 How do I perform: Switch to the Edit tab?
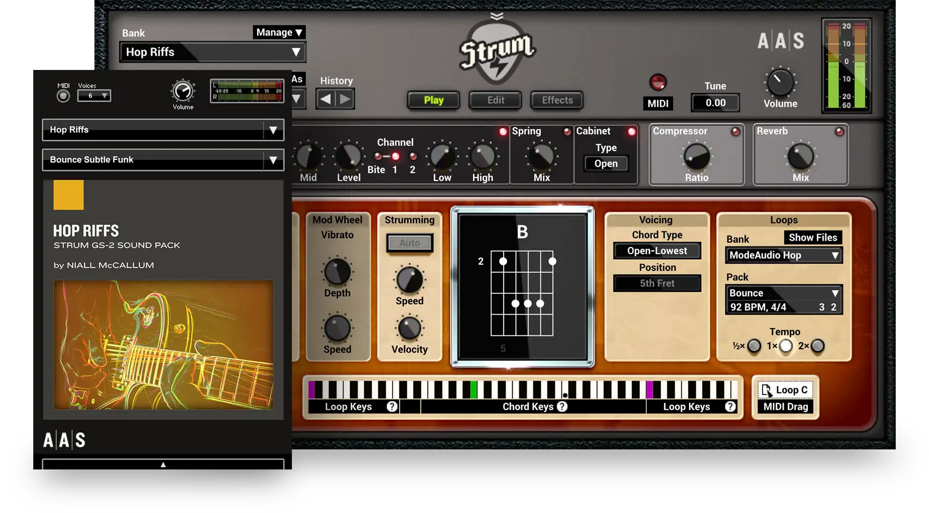pos(495,100)
